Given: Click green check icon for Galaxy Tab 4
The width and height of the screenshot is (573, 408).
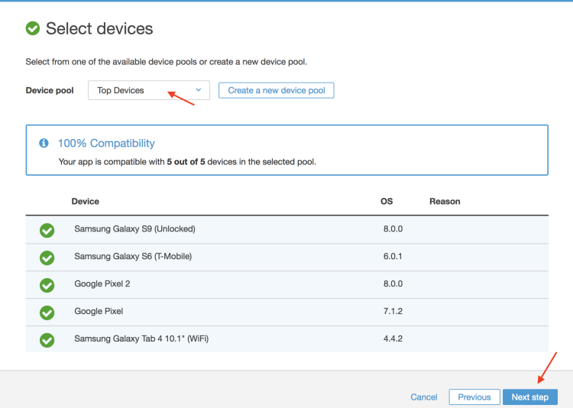Looking at the screenshot, I should (x=47, y=339).
